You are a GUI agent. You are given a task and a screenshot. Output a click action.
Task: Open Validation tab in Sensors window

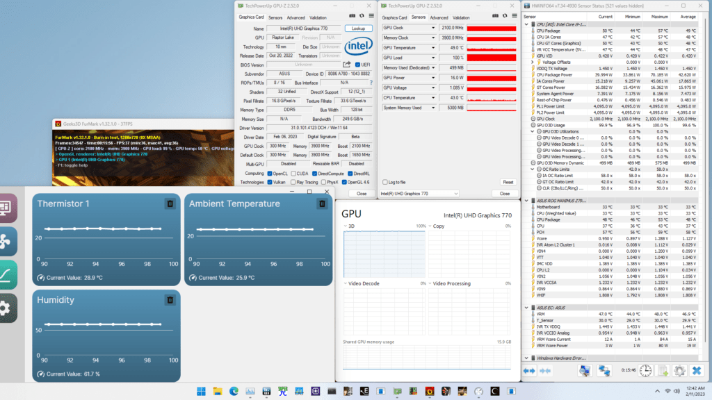[461, 17]
